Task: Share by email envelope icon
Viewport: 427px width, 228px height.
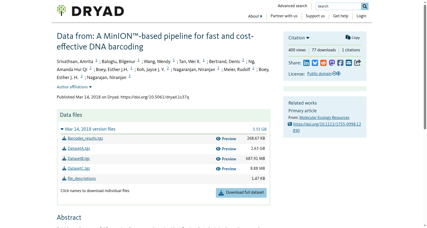Action: [x=349, y=63]
